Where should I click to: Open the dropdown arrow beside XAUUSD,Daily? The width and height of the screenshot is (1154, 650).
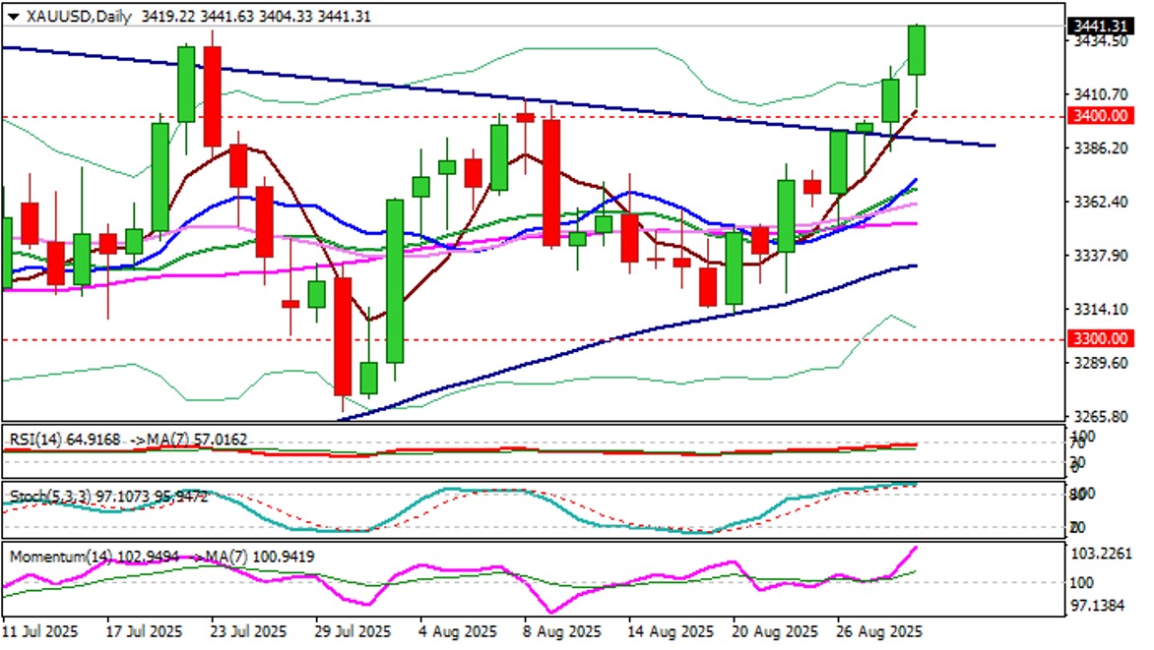tap(12, 17)
